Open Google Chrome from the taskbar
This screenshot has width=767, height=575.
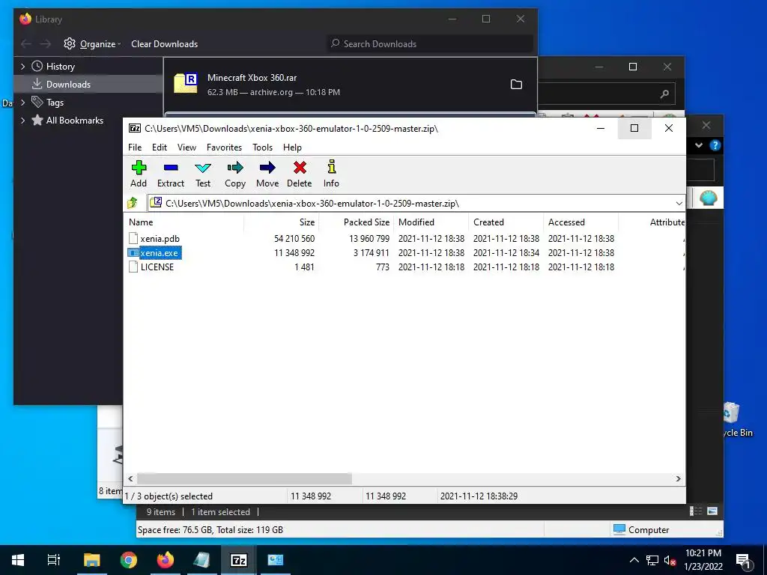(x=129, y=560)
